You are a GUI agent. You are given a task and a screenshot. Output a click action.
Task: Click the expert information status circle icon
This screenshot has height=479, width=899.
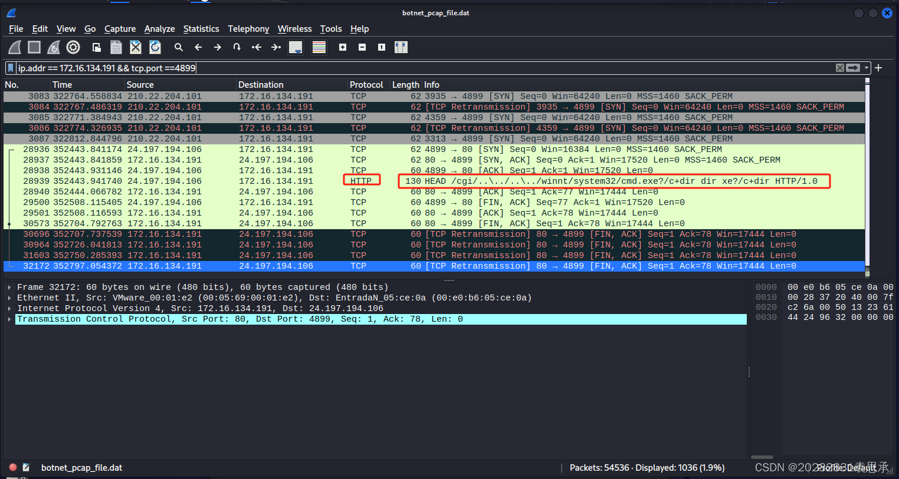click(x=13, y=467)
